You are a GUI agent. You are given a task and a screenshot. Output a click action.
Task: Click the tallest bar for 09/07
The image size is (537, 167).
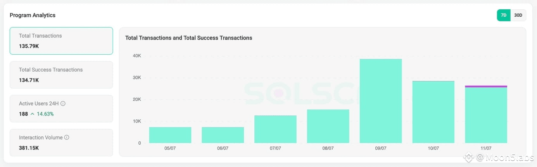381,101
